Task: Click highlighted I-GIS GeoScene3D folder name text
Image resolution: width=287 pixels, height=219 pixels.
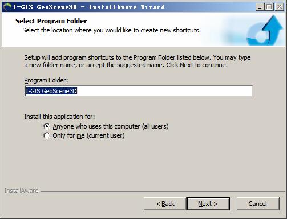Action: 51,91
